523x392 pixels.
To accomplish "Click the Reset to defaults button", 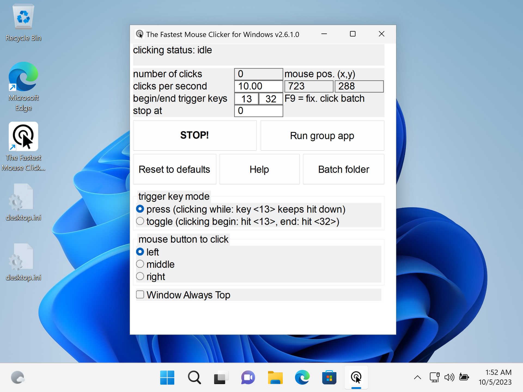I will [174, 169].
